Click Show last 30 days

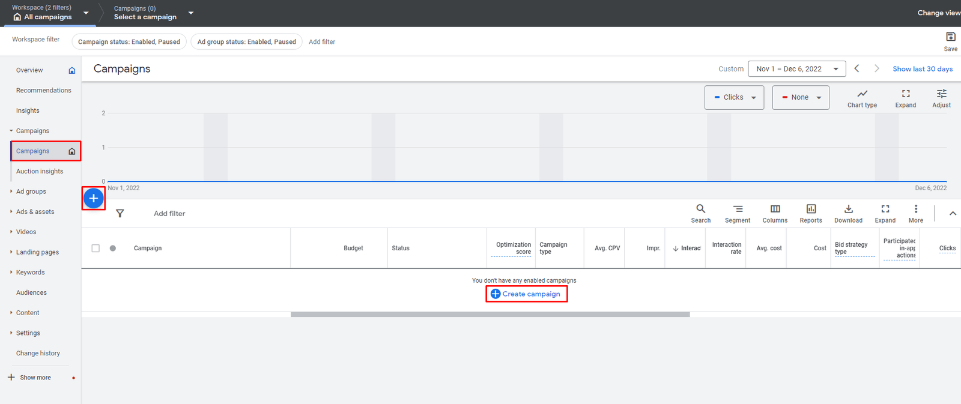(923, 68)
